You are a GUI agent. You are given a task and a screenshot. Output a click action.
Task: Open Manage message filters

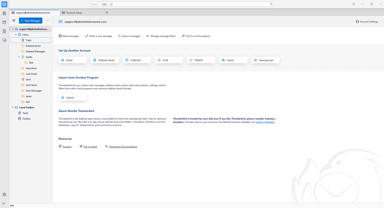[161, 36]
